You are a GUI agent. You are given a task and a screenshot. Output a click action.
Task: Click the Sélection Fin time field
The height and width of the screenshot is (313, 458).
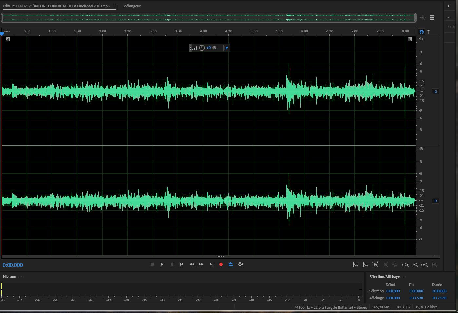[x=416, y=291]
